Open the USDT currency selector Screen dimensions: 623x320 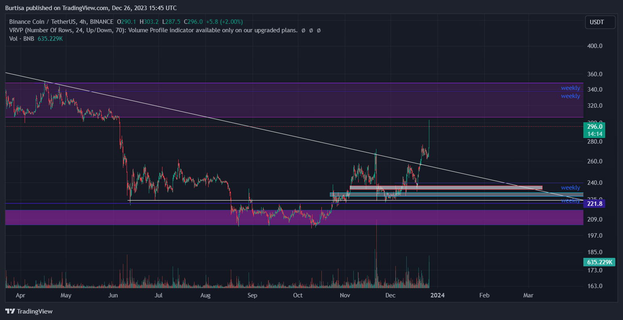point(600,22)
